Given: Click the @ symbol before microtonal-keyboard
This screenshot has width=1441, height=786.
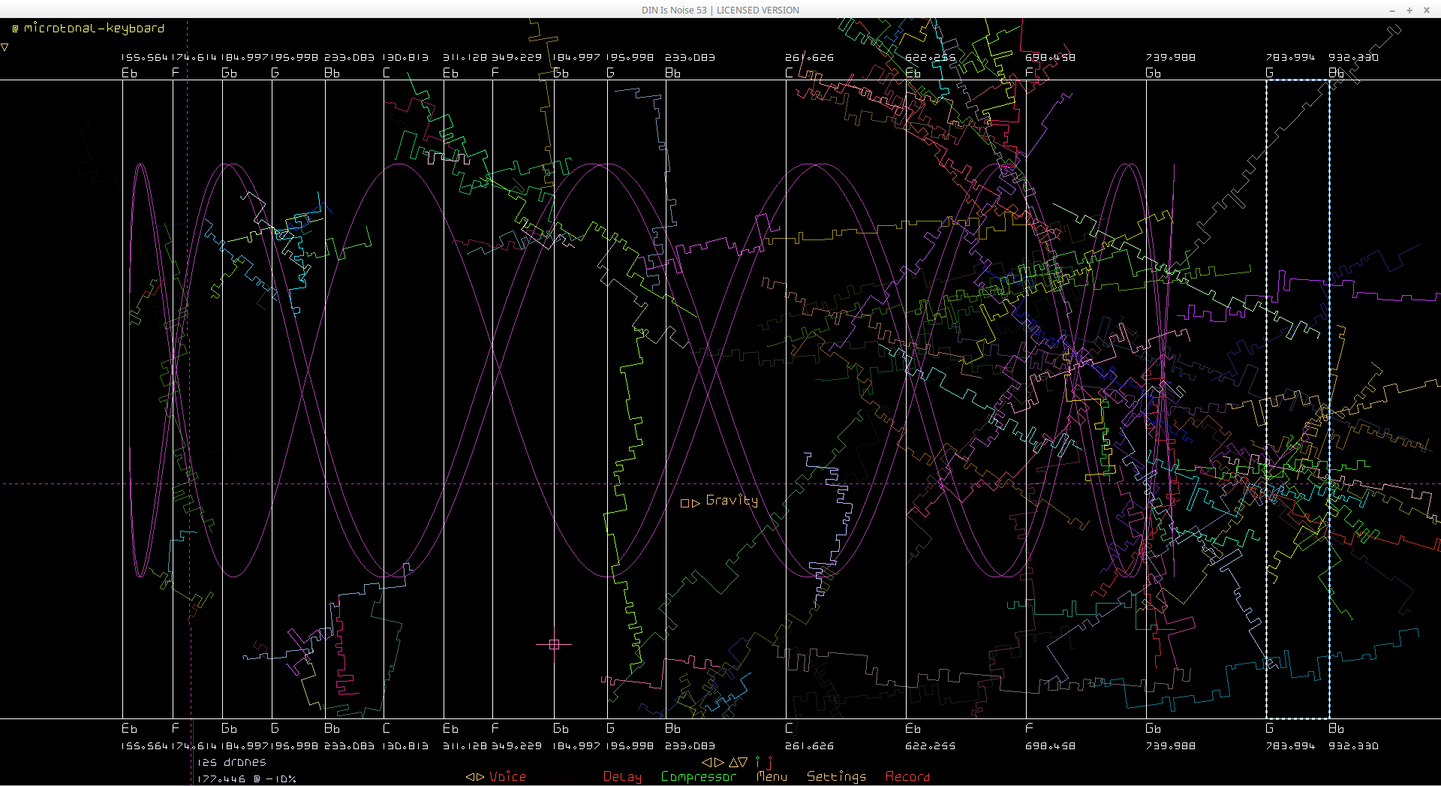Looking at the screenshot, I should (x=15, y=29).
